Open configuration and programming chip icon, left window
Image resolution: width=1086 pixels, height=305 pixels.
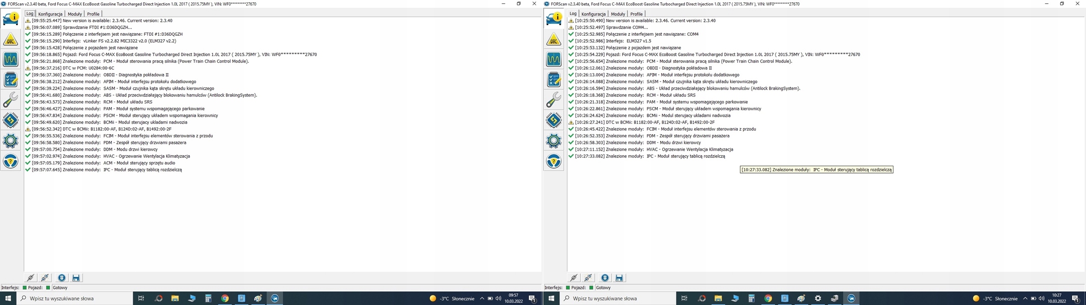tap(11, 120)
